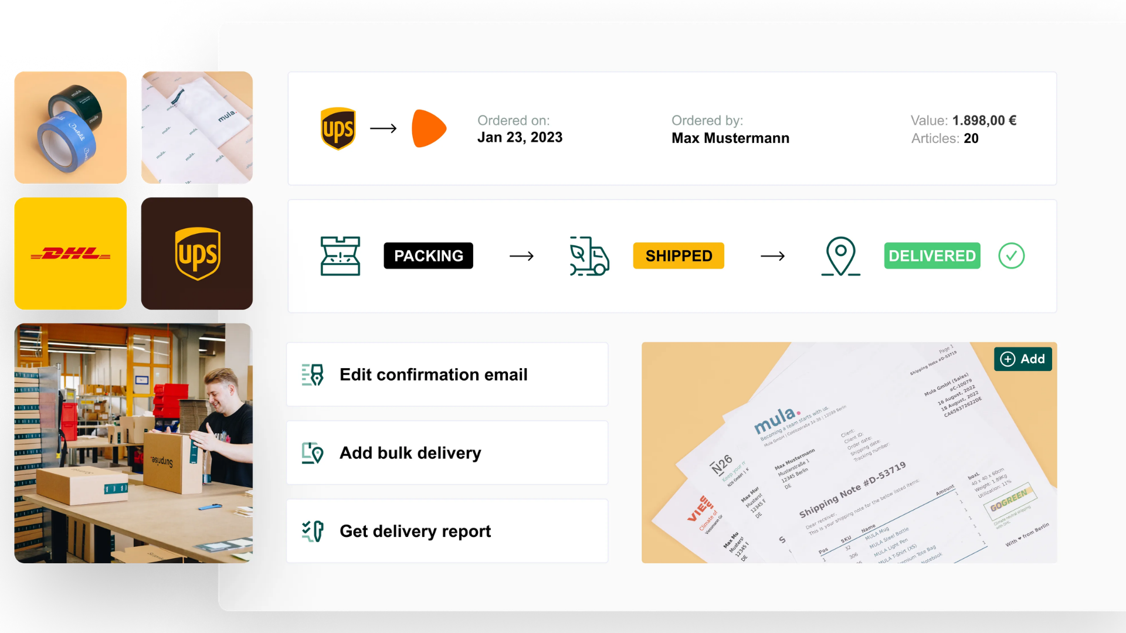1126x633 pixels.
Task: Click the order date Jan 23, 2023
Action: pos(520,138)
